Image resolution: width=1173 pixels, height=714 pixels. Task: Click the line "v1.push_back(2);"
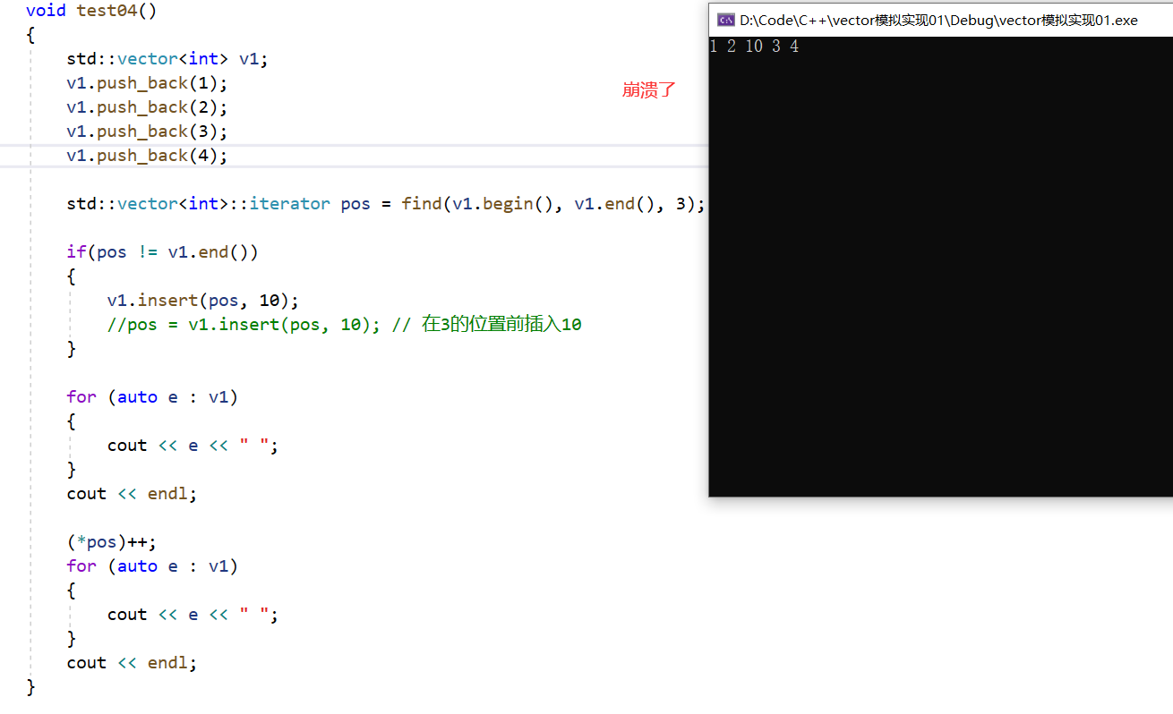pyautogui.click(x=147, y=107)
